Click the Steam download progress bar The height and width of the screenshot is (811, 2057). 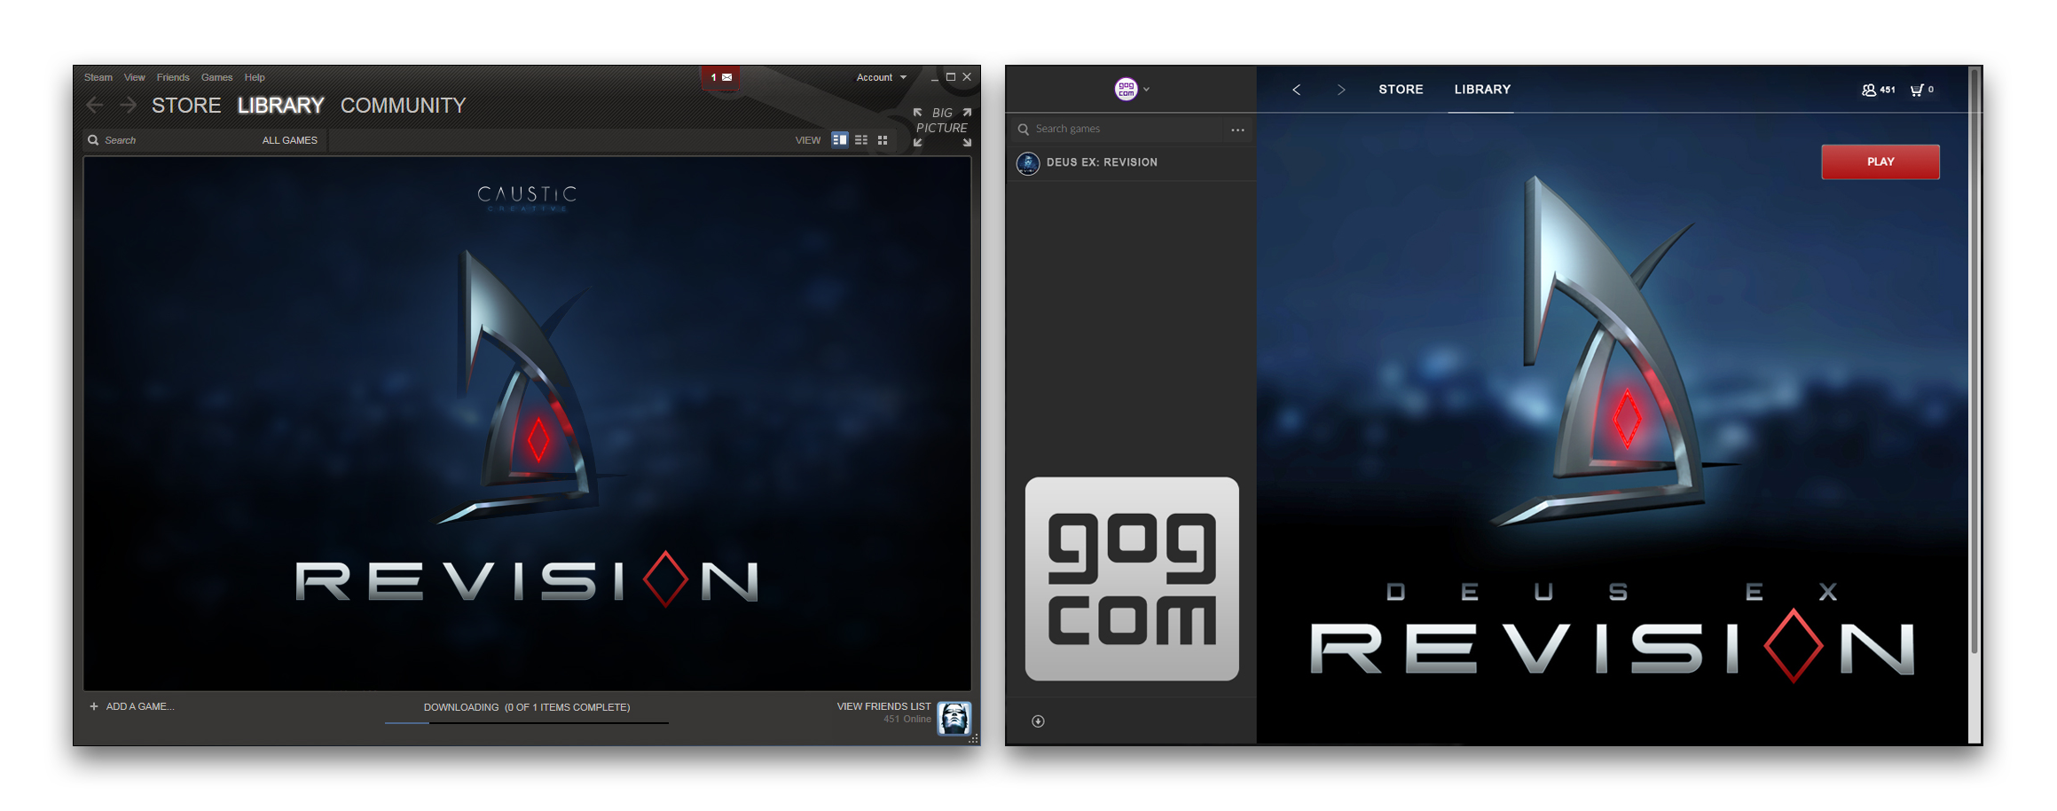[x=526, y=723]
